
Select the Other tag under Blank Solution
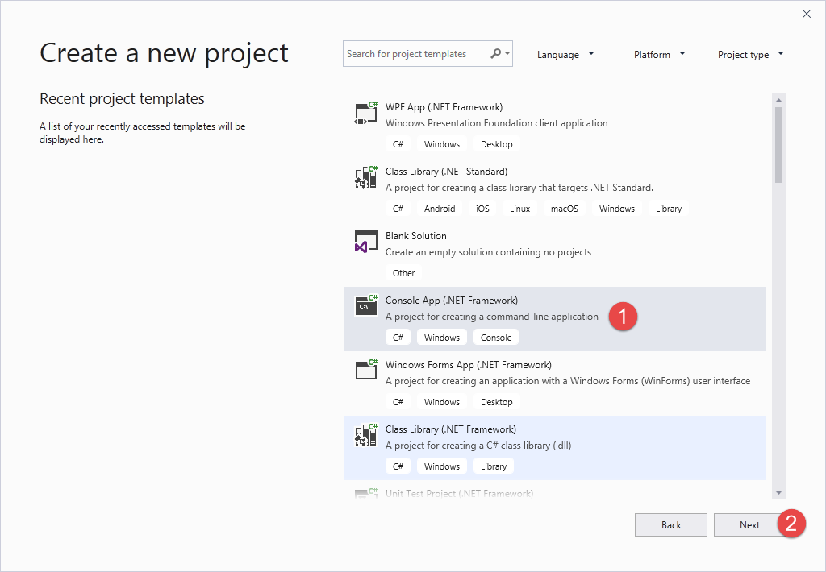tap(403, 272)
